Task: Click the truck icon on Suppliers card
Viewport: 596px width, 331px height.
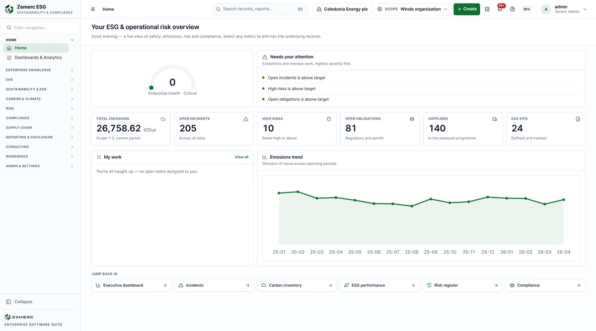Action: coord(495,119)
